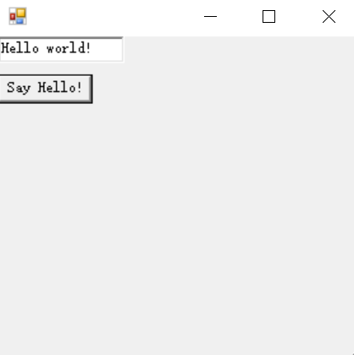Click the word 'Hello!' on the button
Viewport: 354px width, 355px height.
click(60, 87)
